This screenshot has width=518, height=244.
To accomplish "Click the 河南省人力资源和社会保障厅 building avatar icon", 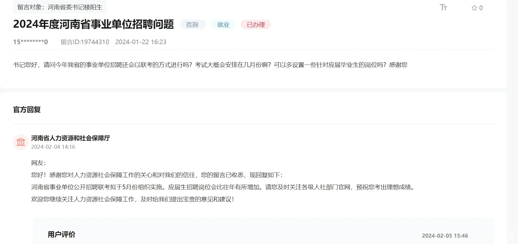I will point(21,142).
